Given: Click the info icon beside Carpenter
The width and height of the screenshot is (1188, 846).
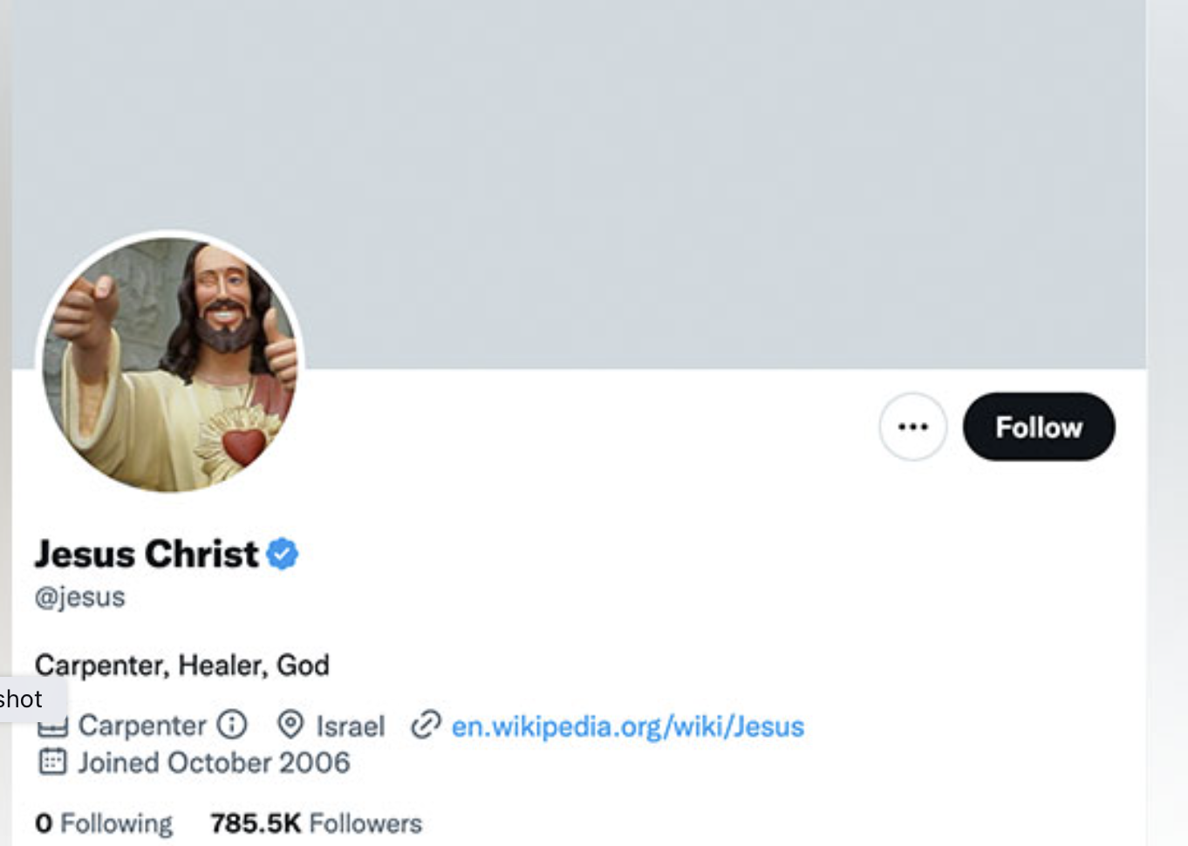Looking at the screenshot, I should click(x=232, y=724).
